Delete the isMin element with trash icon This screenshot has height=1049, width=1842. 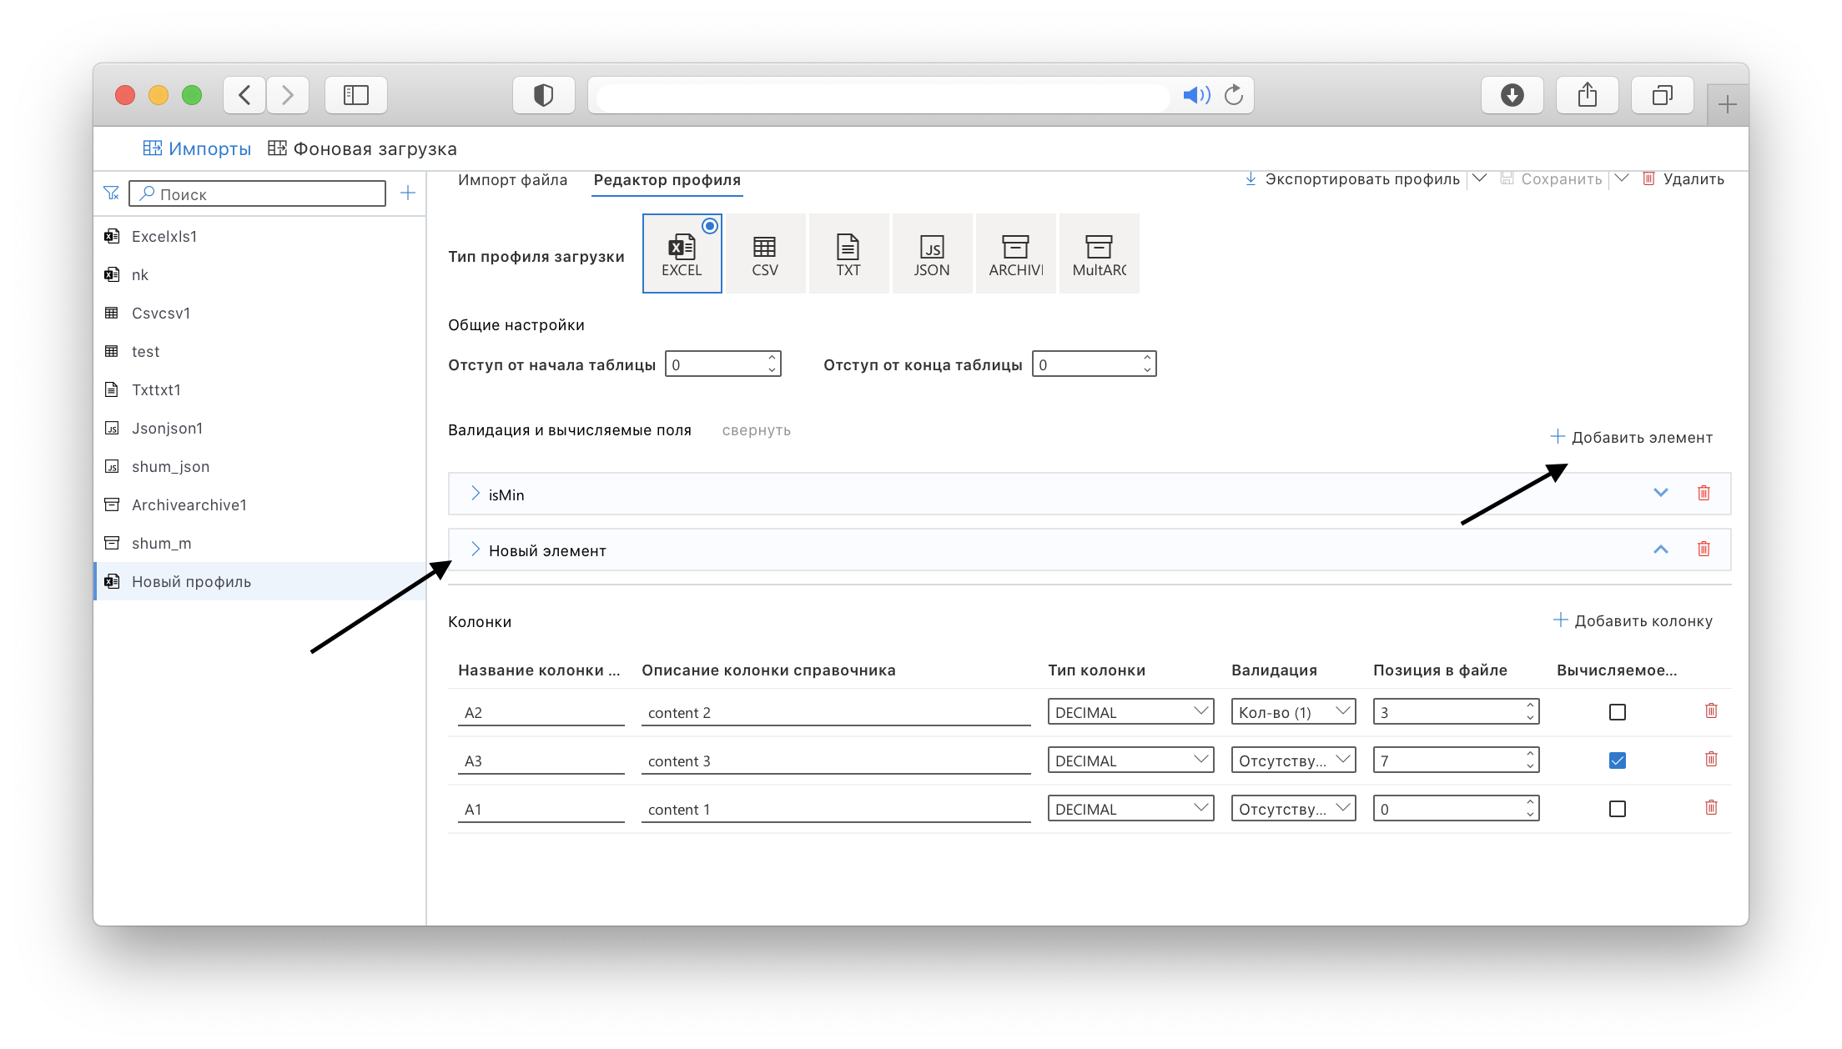pyautogui.click(x=1704, y=493)
